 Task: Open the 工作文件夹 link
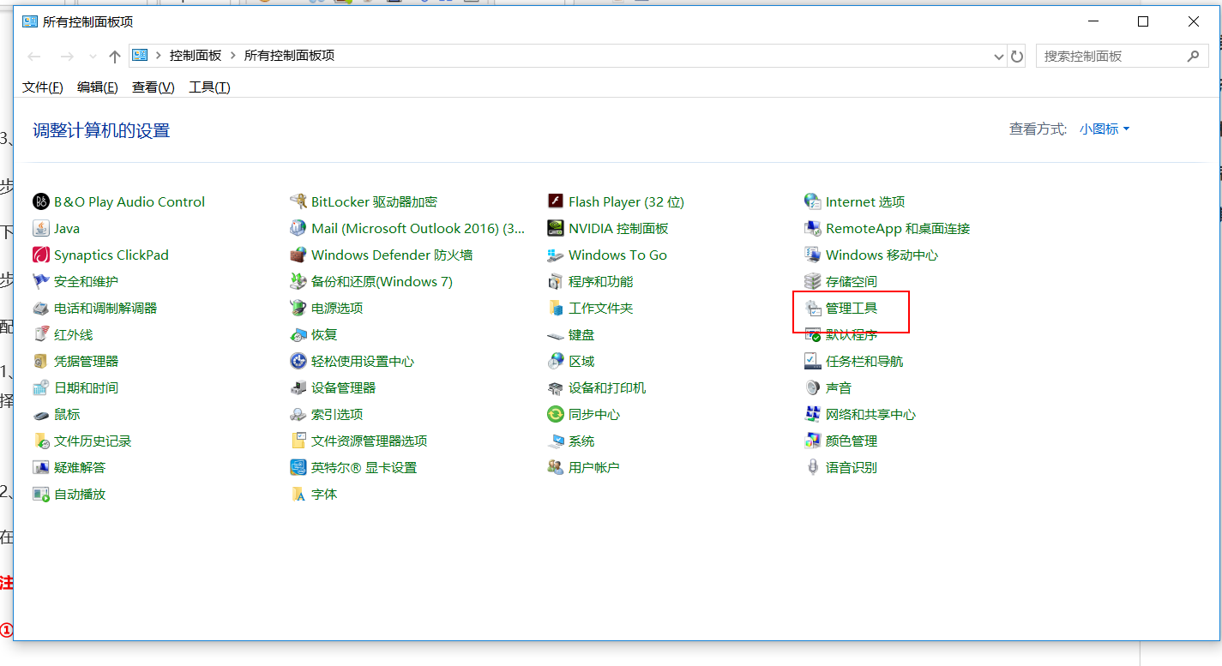601,309
